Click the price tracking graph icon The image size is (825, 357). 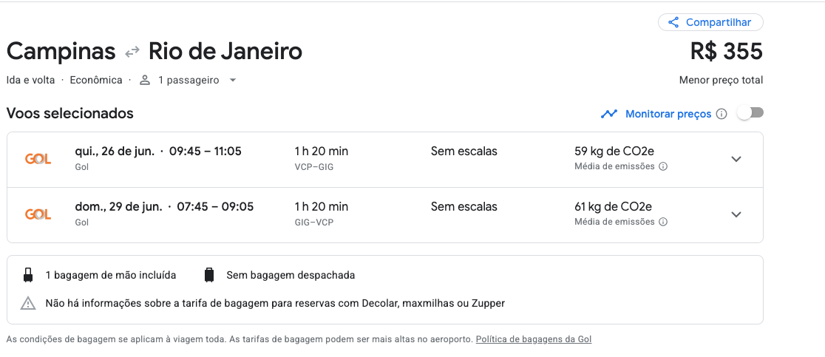tap(608, 114)
